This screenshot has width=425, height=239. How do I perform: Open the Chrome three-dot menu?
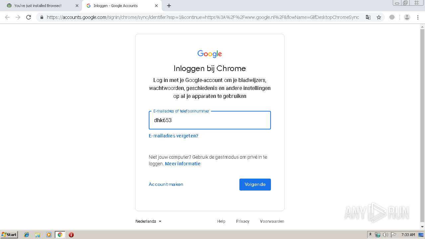click(418, 17)
